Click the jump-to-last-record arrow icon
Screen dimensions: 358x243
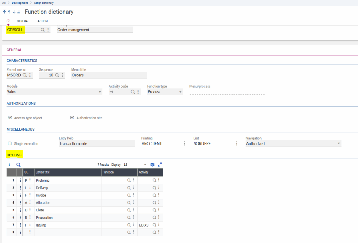[19, 12]
